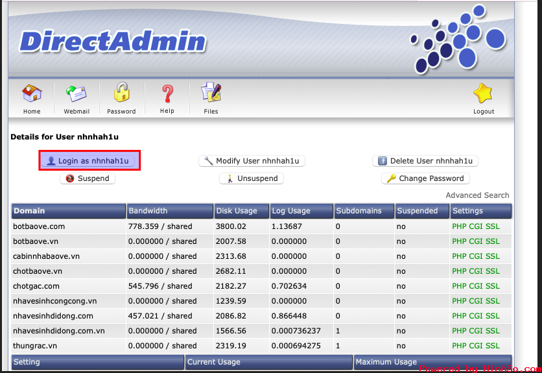Sort by the Bandwidth column header
This screenshot has height=373, width=542.
[x=170, y=211]
